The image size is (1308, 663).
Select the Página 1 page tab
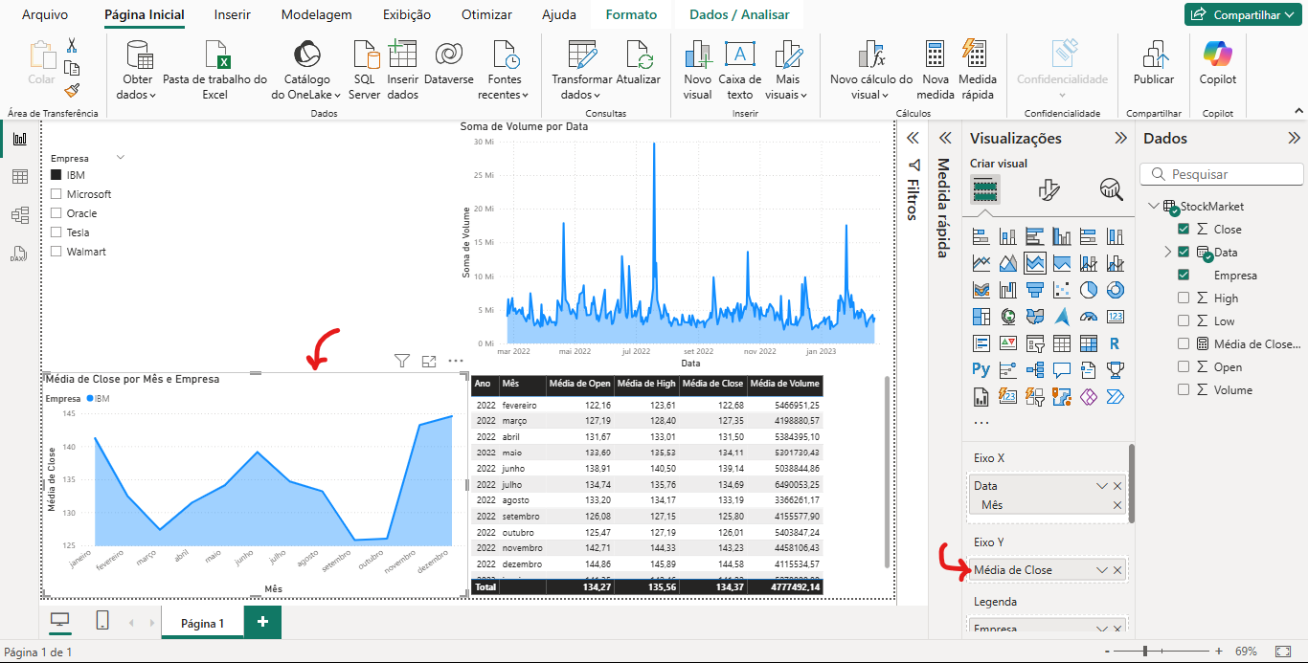[202, 623]
